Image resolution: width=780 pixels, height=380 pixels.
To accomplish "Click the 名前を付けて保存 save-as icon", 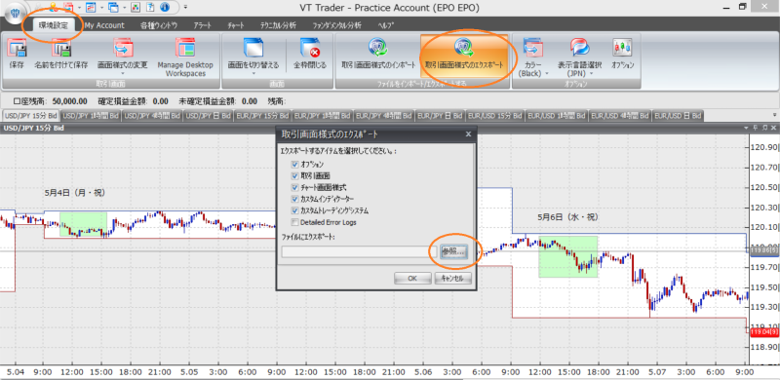I will pyautogui.click(x=61, y=50).
